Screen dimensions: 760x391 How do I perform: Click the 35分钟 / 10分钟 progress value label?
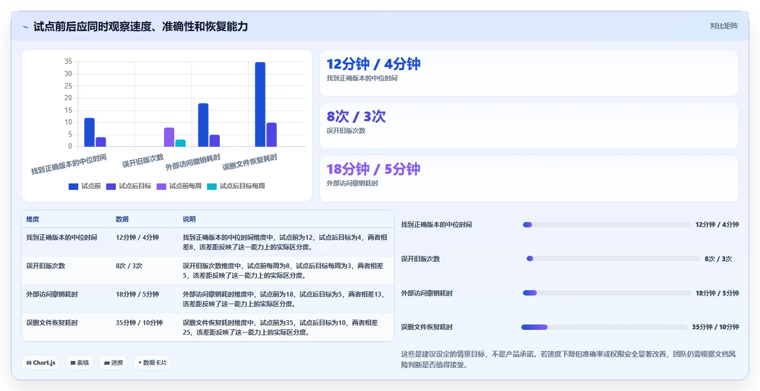coord(715,327)
